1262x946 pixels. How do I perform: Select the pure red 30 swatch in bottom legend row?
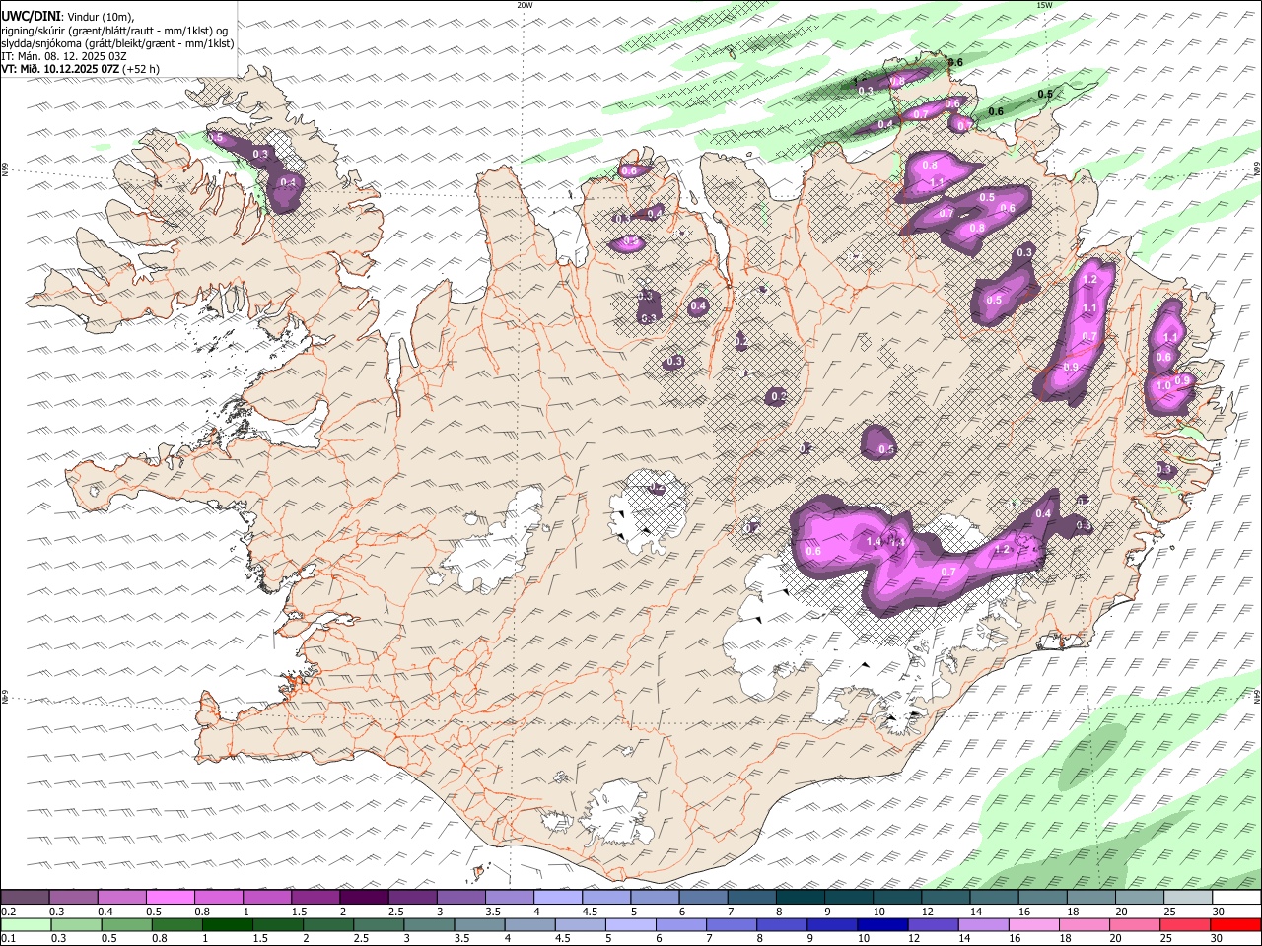(x=1235, y=925)
